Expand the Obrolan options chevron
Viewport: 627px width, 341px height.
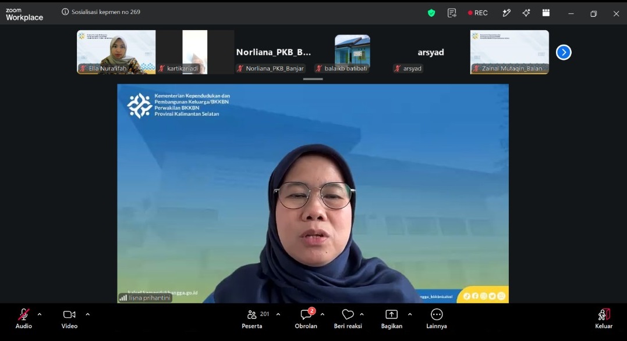pos(323,314)
